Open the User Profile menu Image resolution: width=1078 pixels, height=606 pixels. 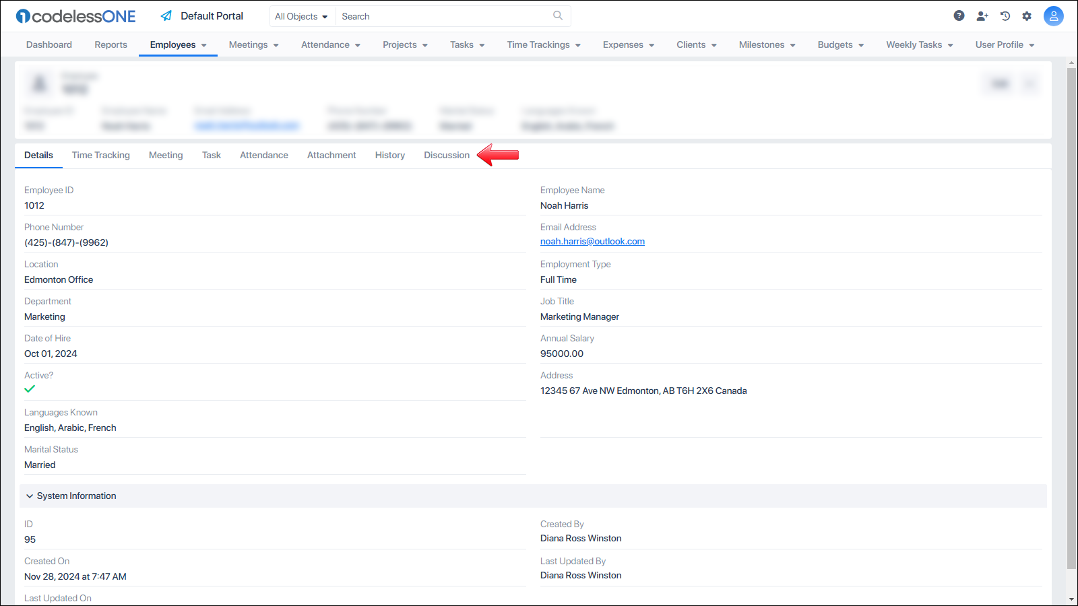(x=1005, y=44)
